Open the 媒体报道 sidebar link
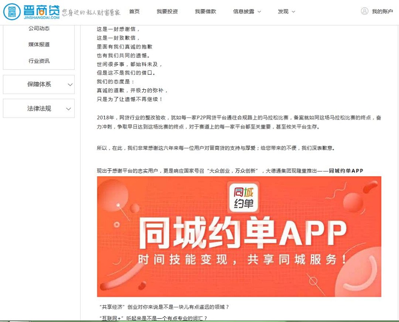Viewport: 399px width, 322px height. pos(39,45)
